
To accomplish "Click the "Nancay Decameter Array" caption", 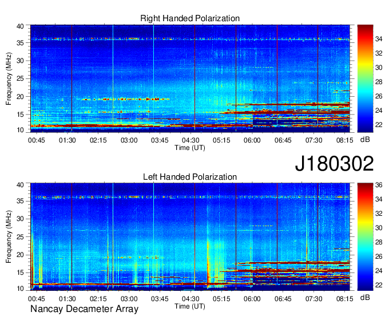I will pyautogui.click(x=84, y=309).
